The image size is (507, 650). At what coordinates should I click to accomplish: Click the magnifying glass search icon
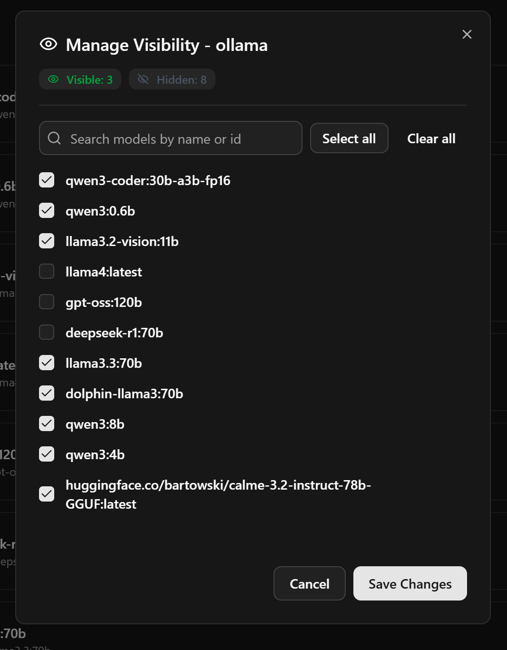coord(54,138)
